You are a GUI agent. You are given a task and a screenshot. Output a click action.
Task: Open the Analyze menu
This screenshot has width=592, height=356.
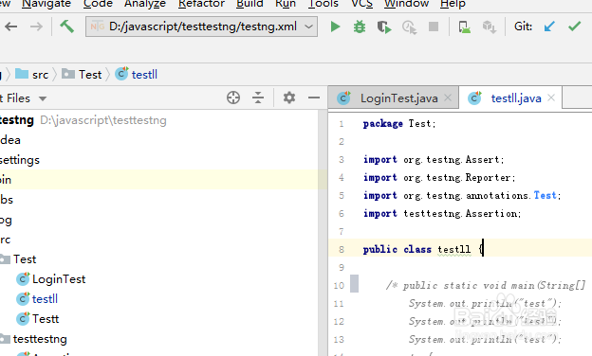(x=145, y=4)
